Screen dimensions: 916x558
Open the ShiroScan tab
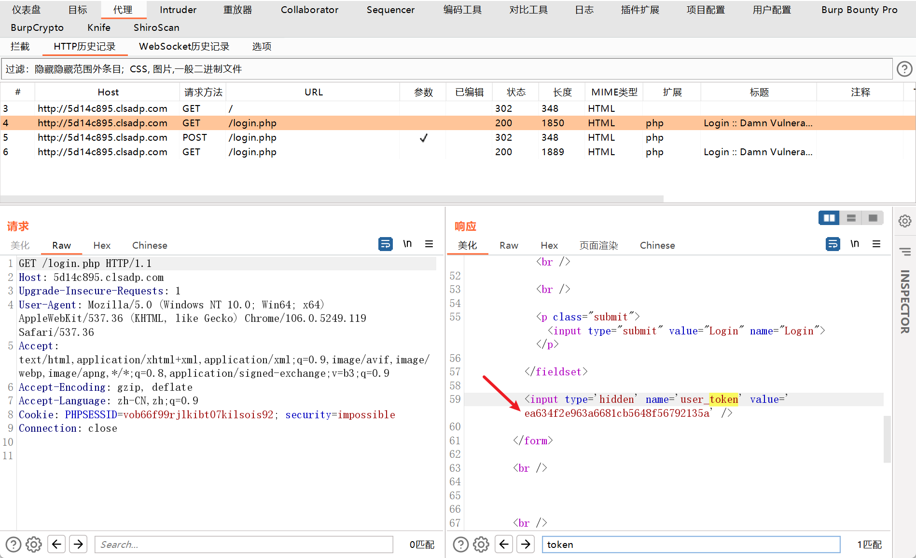[156, 28]
